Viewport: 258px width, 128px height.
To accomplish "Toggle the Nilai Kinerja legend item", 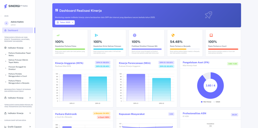I will tap(206, 102).
